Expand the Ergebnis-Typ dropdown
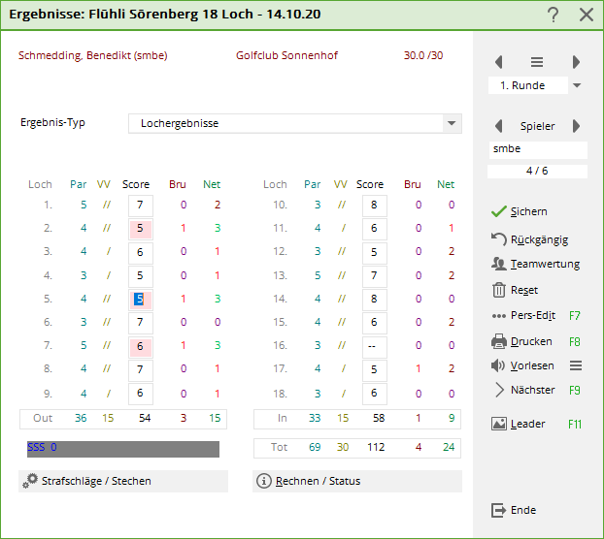Screen dimensions: 604x539 coord(451,124)
